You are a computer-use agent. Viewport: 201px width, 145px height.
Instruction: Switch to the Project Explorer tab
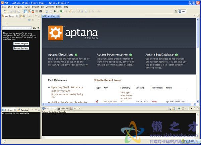tap(26, 16)
